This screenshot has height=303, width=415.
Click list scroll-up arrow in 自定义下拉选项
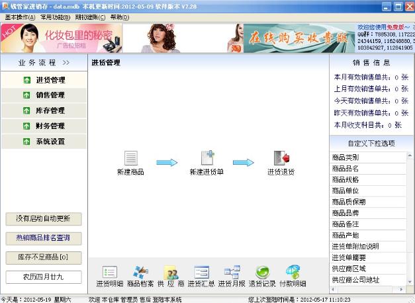(410, 155)
